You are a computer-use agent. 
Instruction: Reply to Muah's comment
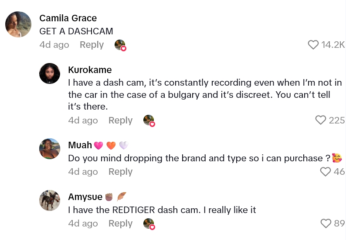120,172
